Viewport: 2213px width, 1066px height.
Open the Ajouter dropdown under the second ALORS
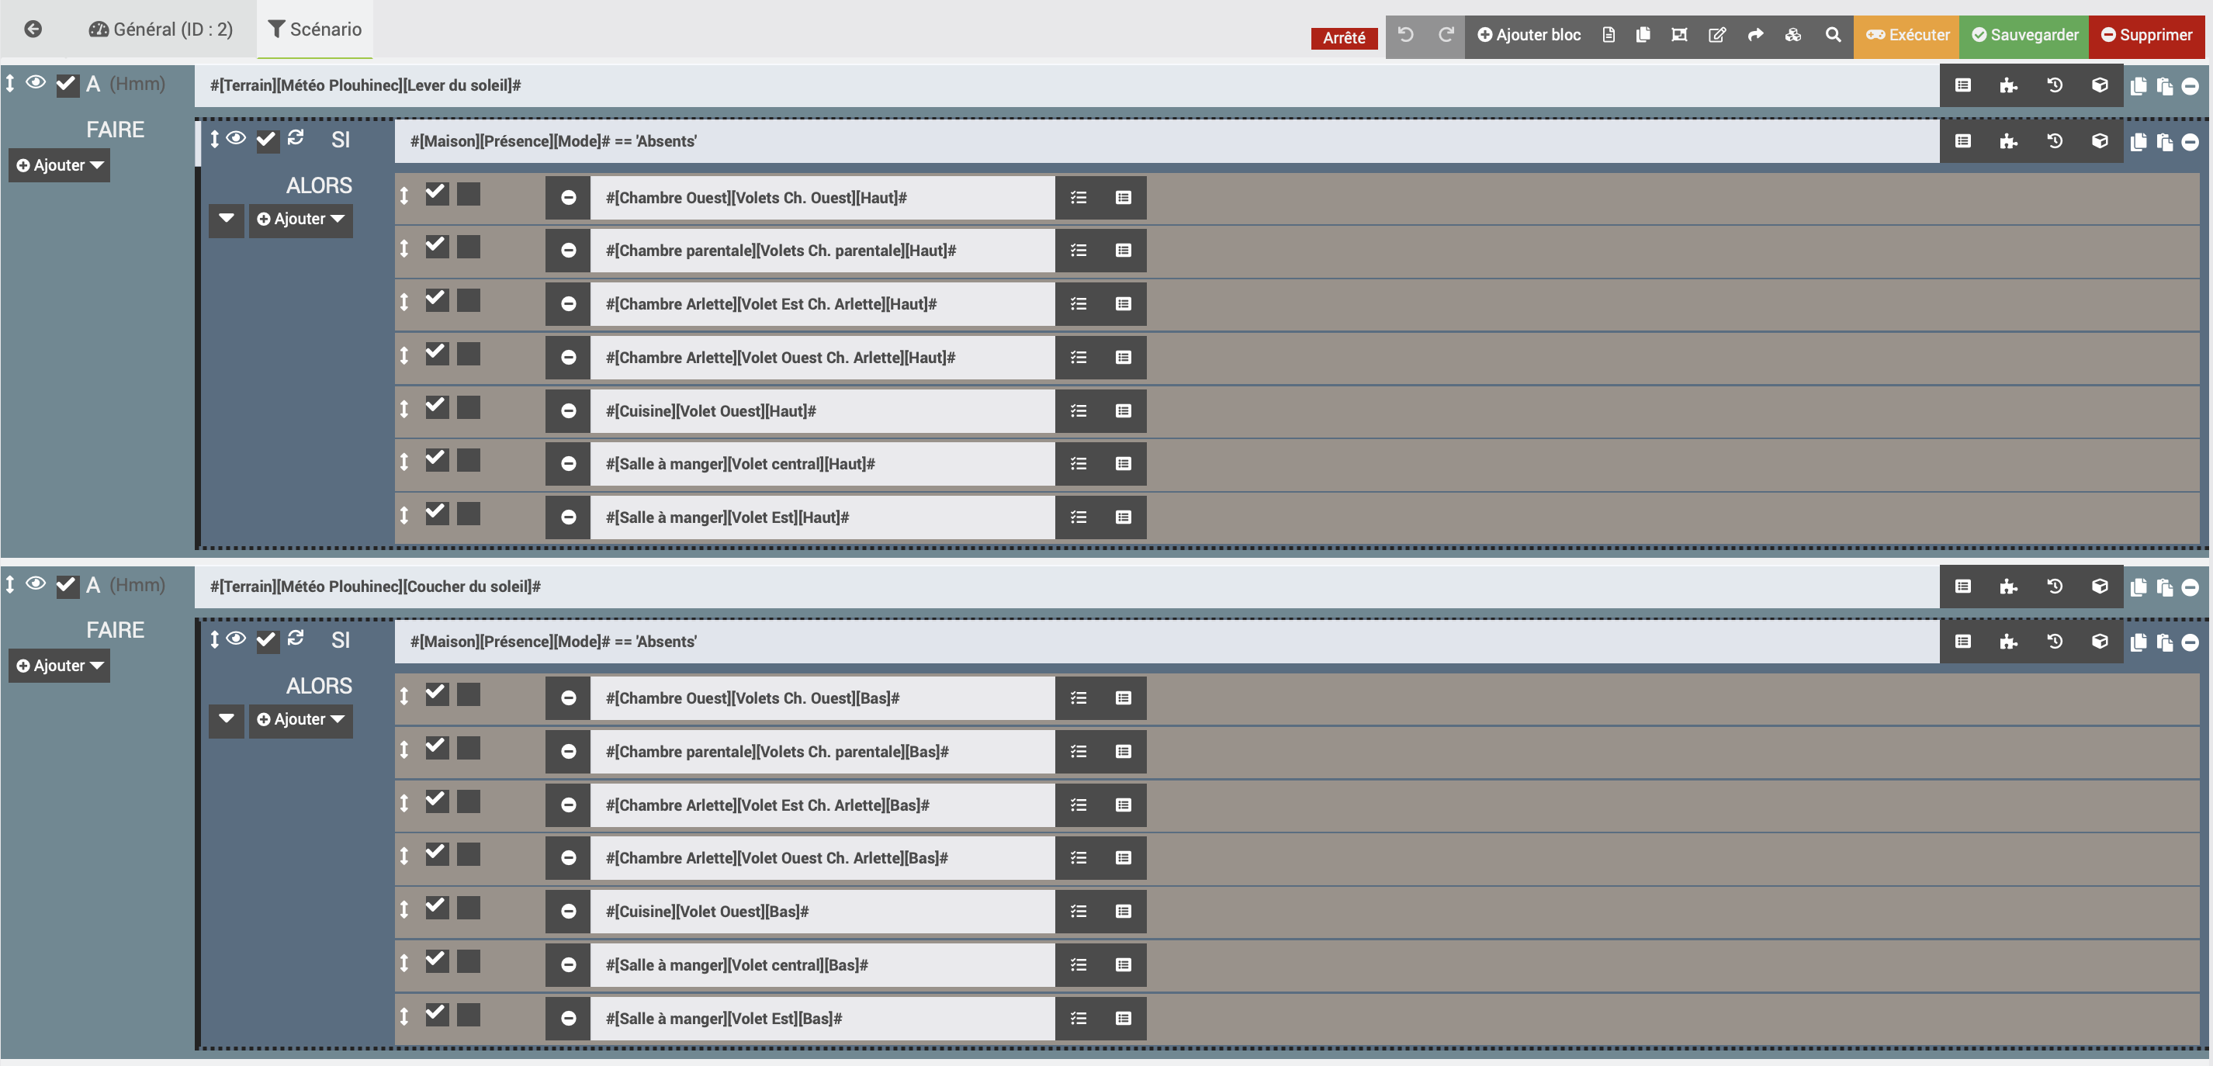[x=300, y=719]
